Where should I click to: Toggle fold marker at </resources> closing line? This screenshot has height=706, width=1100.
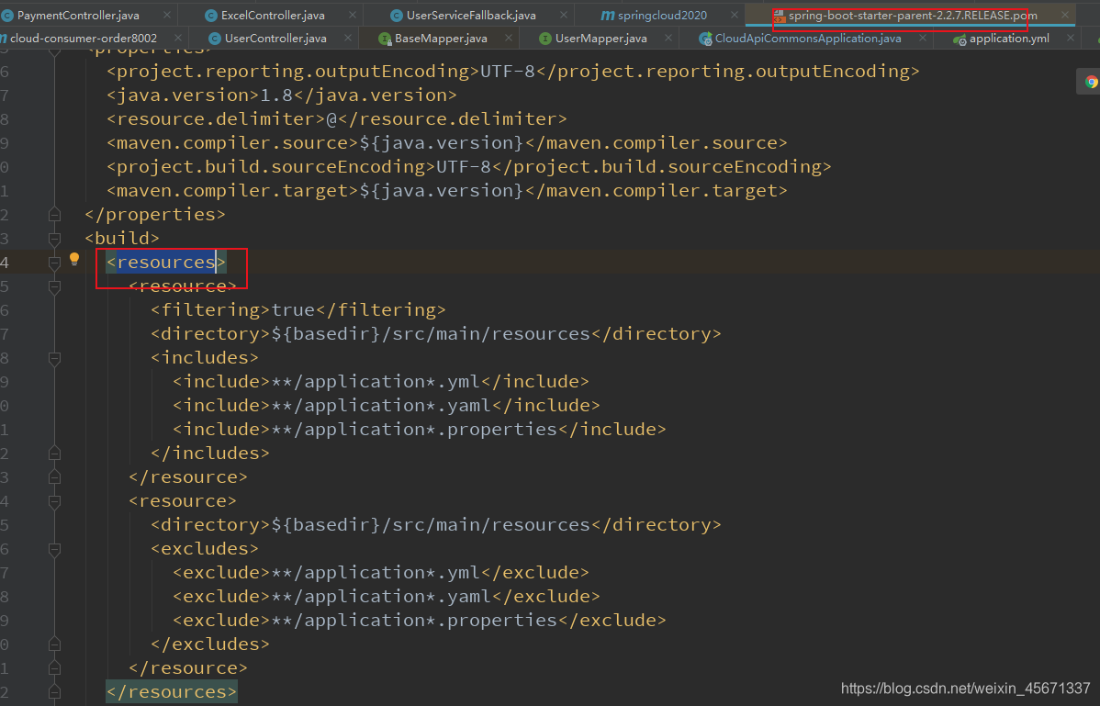click(55, 692)
